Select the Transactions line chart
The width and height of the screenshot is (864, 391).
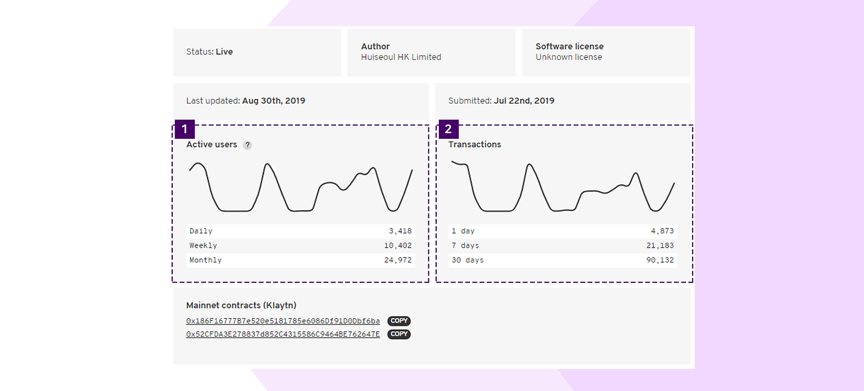(563, 186)
